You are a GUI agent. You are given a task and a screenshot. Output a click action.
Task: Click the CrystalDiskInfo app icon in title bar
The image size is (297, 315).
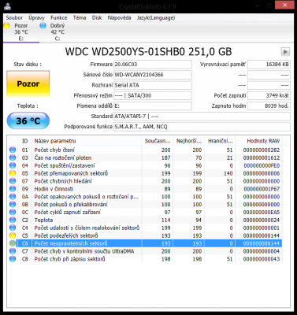tap(8, 6)
